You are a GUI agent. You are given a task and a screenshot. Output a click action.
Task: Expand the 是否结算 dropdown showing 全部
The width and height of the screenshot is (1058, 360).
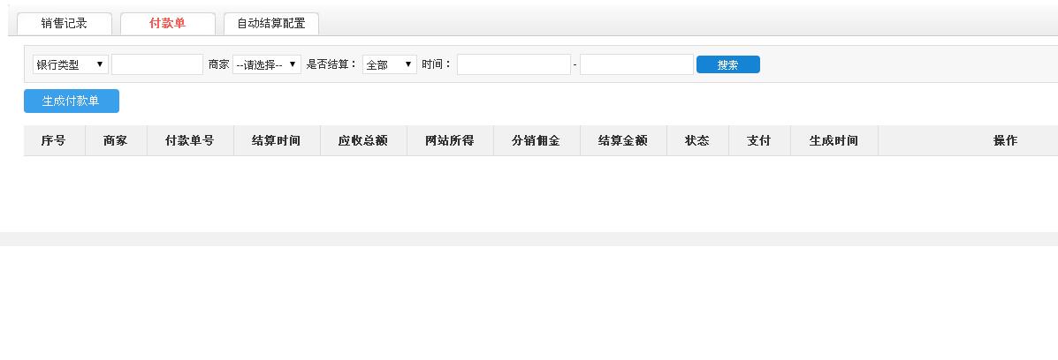[x=389, y=64]
